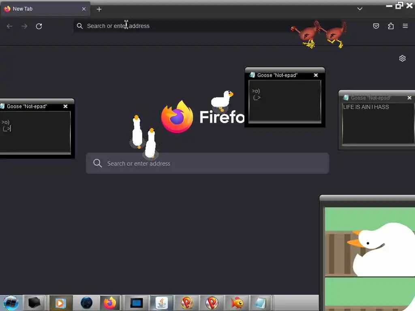The image size is (415, 311).
Task: Open the Firefox hamburger menu
Action: point(405,26)
